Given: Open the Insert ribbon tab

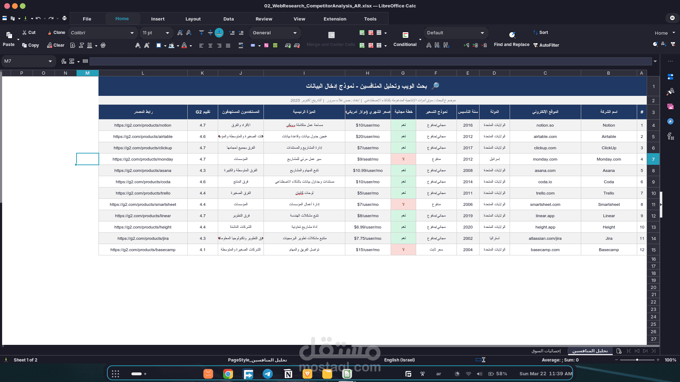Looking at the screenshot, I should pos(158,19).
